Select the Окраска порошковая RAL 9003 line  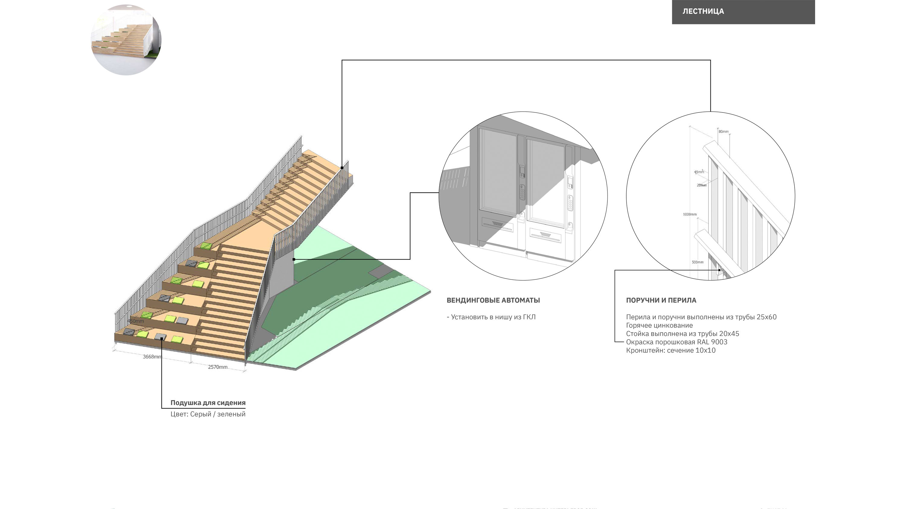coord(676,342)
